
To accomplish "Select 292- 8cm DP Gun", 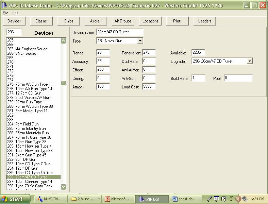I will pos(33,159).
